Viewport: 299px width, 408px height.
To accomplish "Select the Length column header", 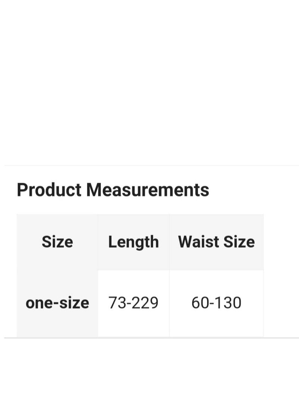I will [133, 242].
